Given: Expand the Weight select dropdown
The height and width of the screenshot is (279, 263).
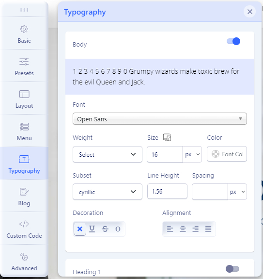Looking at the screenshot, I should 108,154.
